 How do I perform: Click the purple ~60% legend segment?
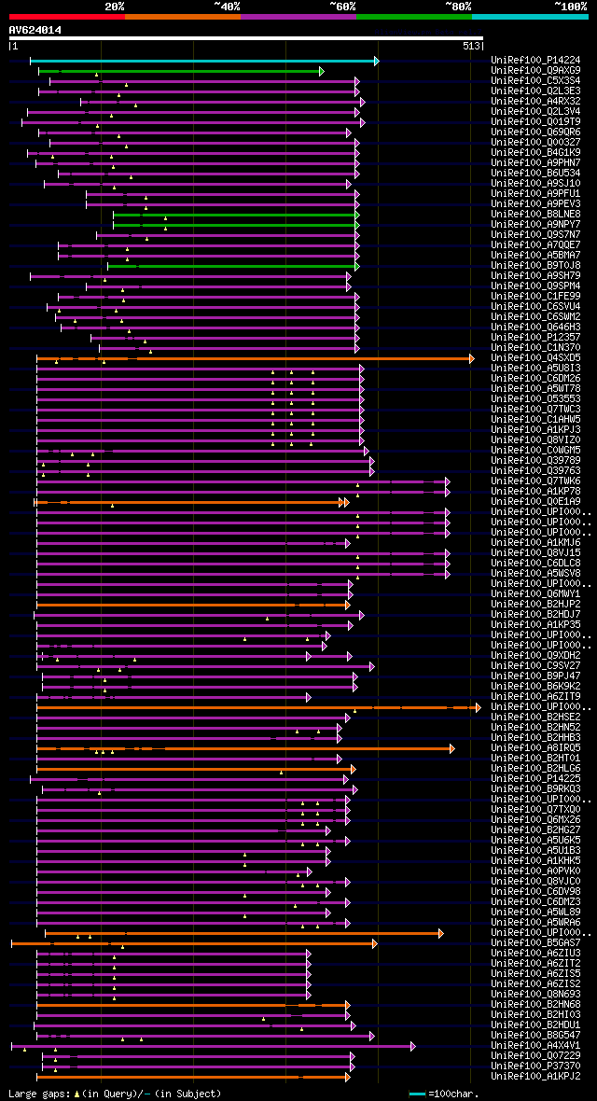tap(298, 16)
